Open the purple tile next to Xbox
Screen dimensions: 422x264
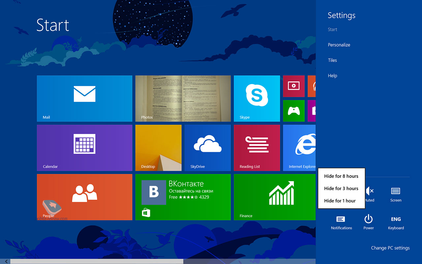point(312,111)
